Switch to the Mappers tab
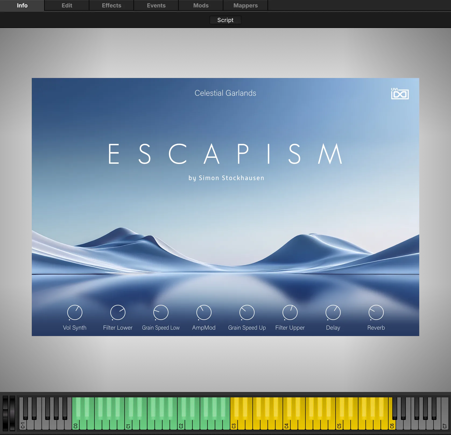The width and height of the screenshot is (451, 435). coord(245,5)
